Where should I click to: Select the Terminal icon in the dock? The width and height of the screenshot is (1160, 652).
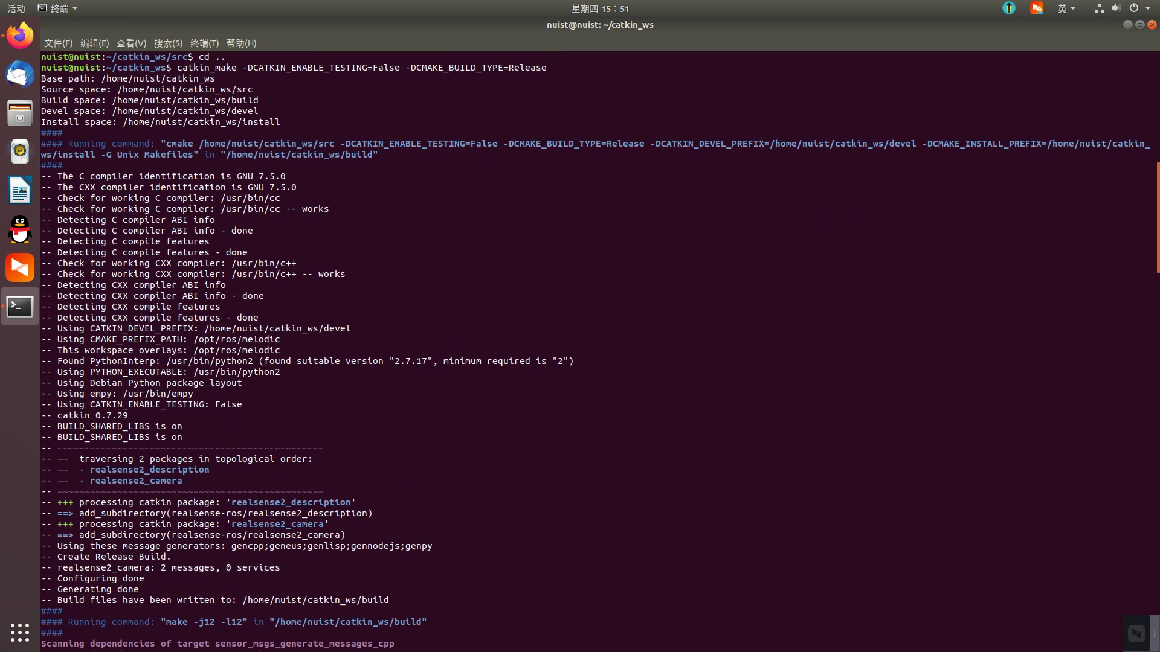tap(20, 307)
